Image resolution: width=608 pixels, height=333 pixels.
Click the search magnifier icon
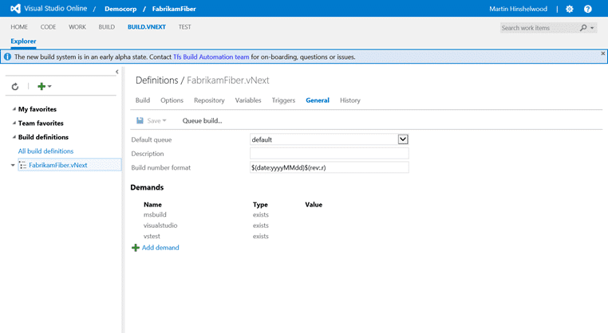point(583,28)
